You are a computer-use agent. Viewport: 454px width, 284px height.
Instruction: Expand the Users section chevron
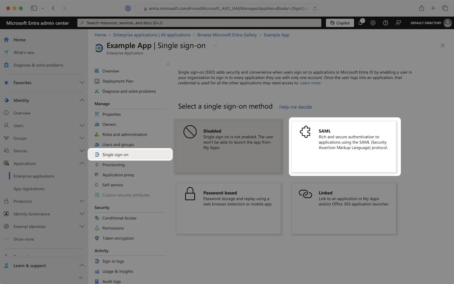point(82,125)
